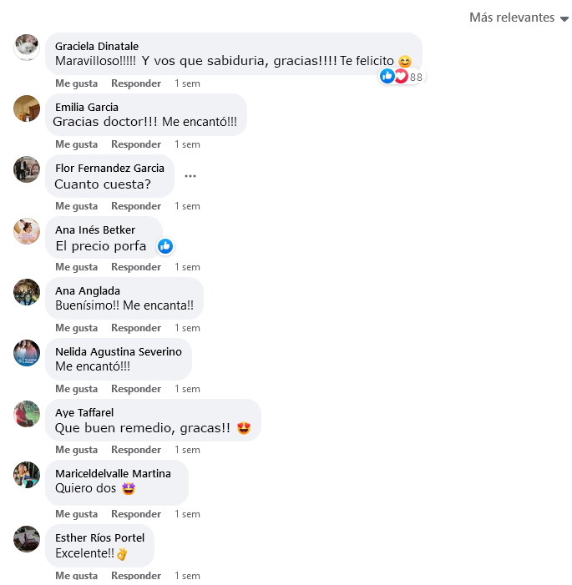Like Emilia Garcia's comment with Me gusta

pos(77,144)
